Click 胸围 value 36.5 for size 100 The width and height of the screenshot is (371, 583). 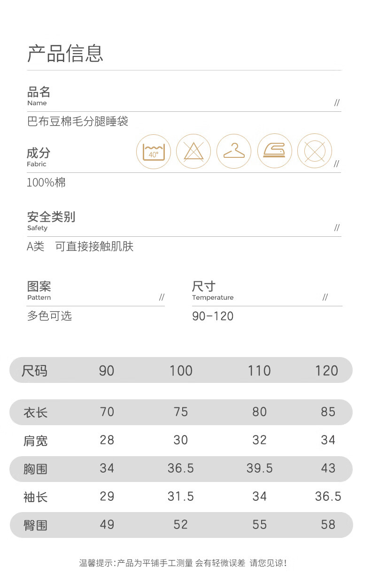181,468
